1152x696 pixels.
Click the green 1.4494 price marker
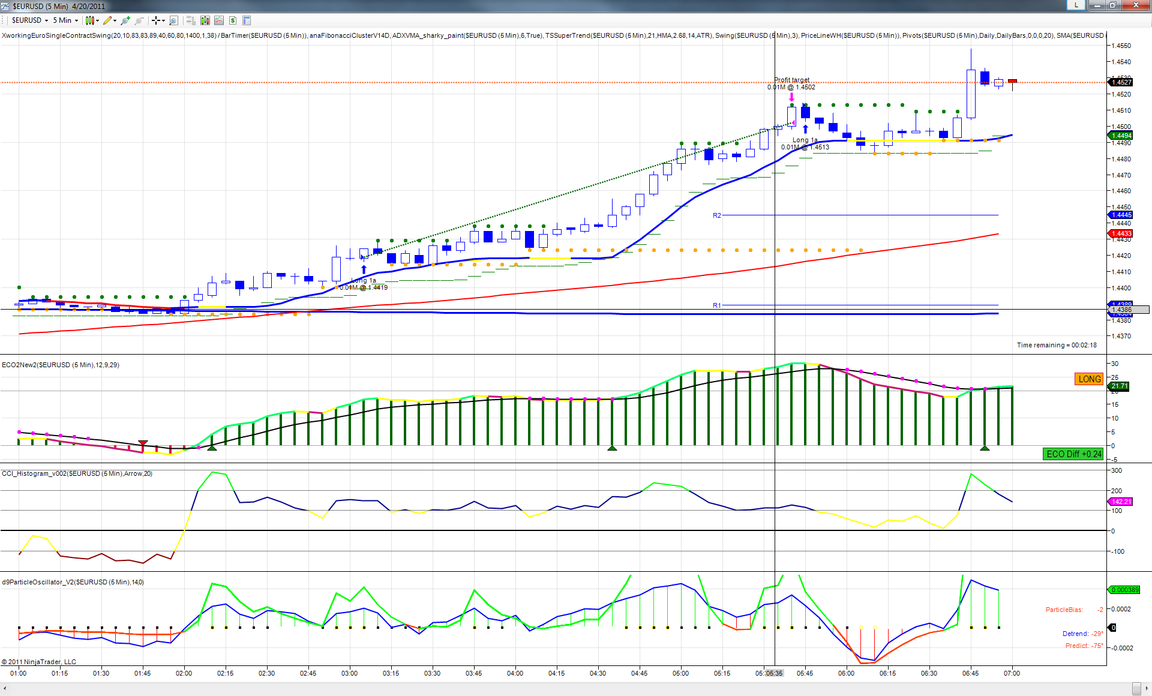[x=1120, y=136]
